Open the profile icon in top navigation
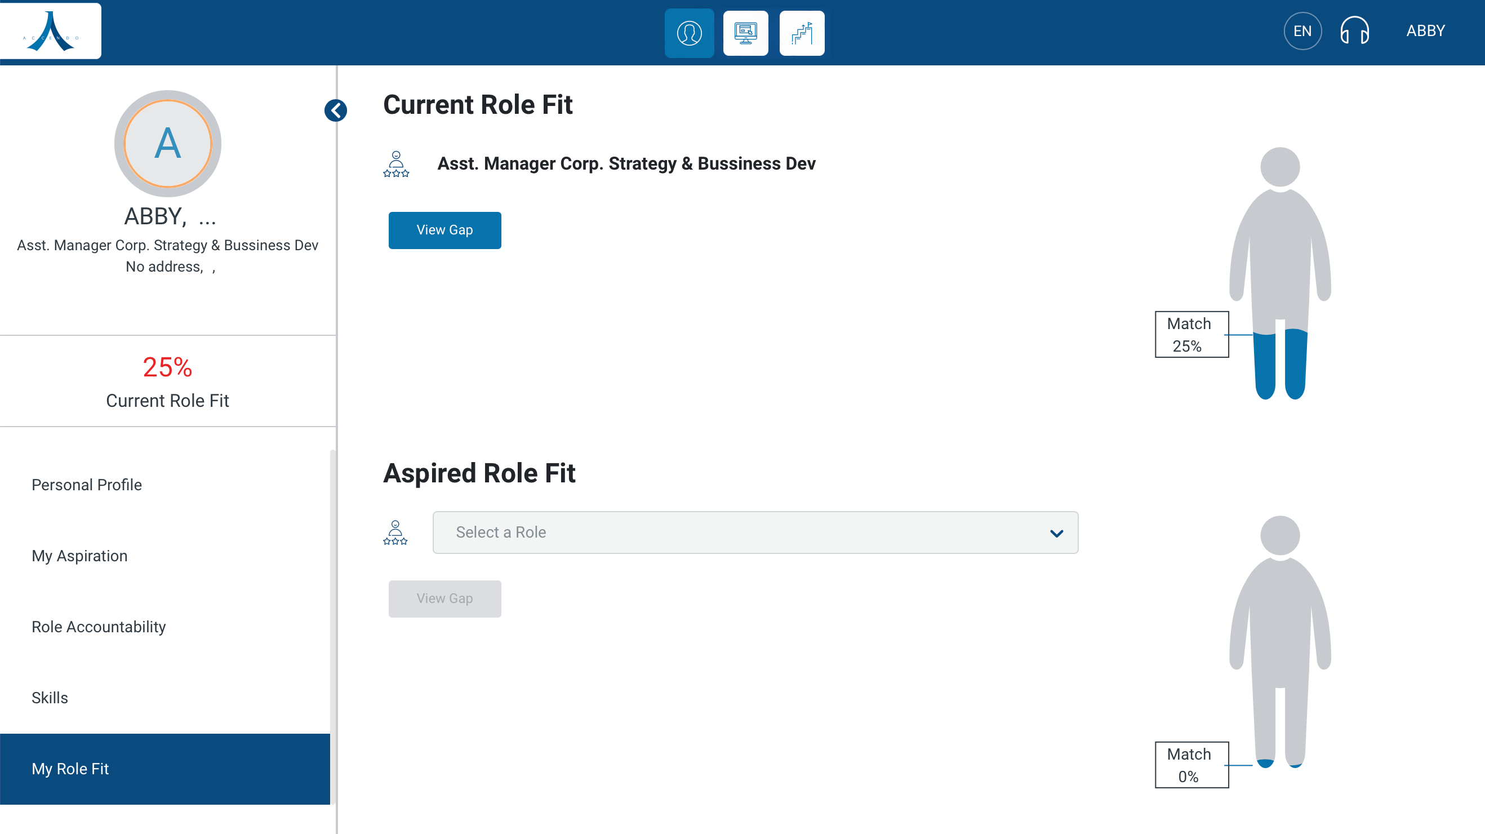The image size is (1485, 834). (x=689, y=33)
